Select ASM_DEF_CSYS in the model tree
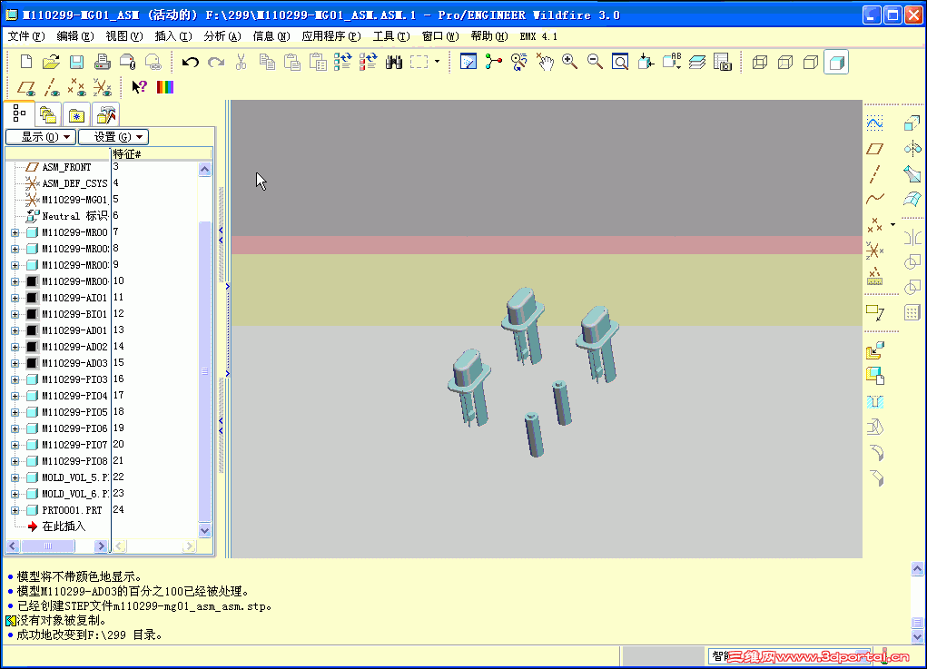Viewport: 927px width, 669px height. 74,183
